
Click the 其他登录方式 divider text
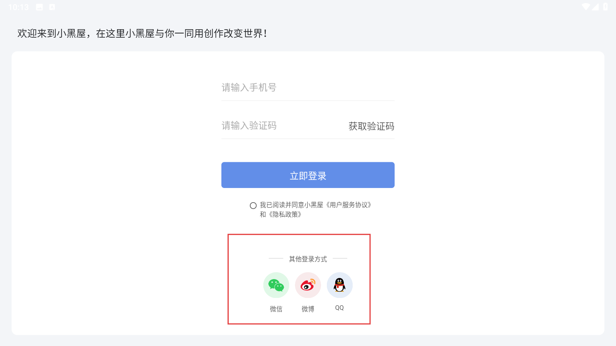[308, 259]
